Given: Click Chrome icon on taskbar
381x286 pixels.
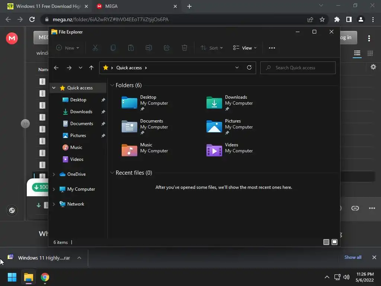Looking at the screenshot, I should 45,277.
